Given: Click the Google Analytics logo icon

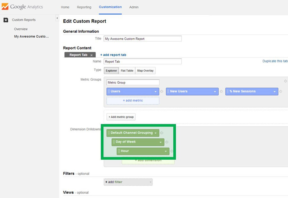Looking at the screenshot, I should point(4,7).
